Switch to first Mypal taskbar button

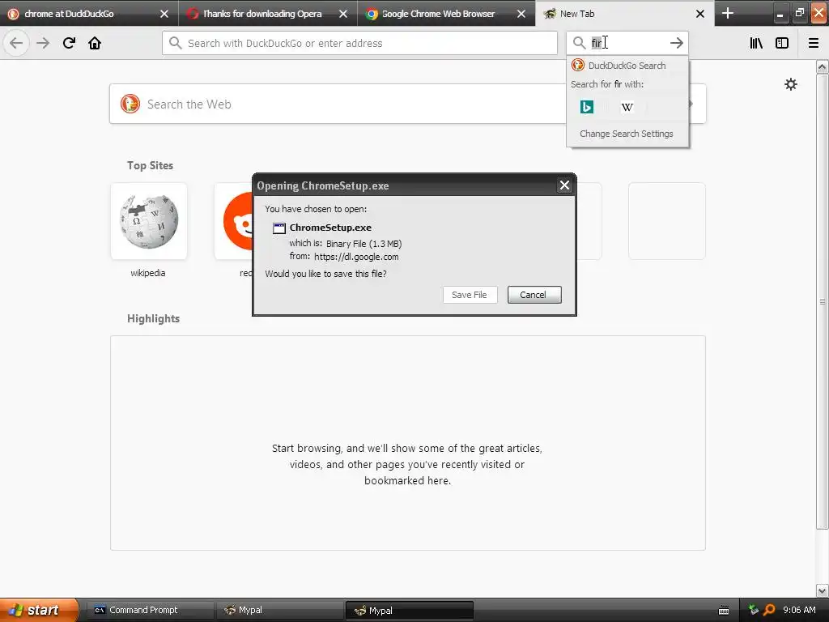click(279, 610)
